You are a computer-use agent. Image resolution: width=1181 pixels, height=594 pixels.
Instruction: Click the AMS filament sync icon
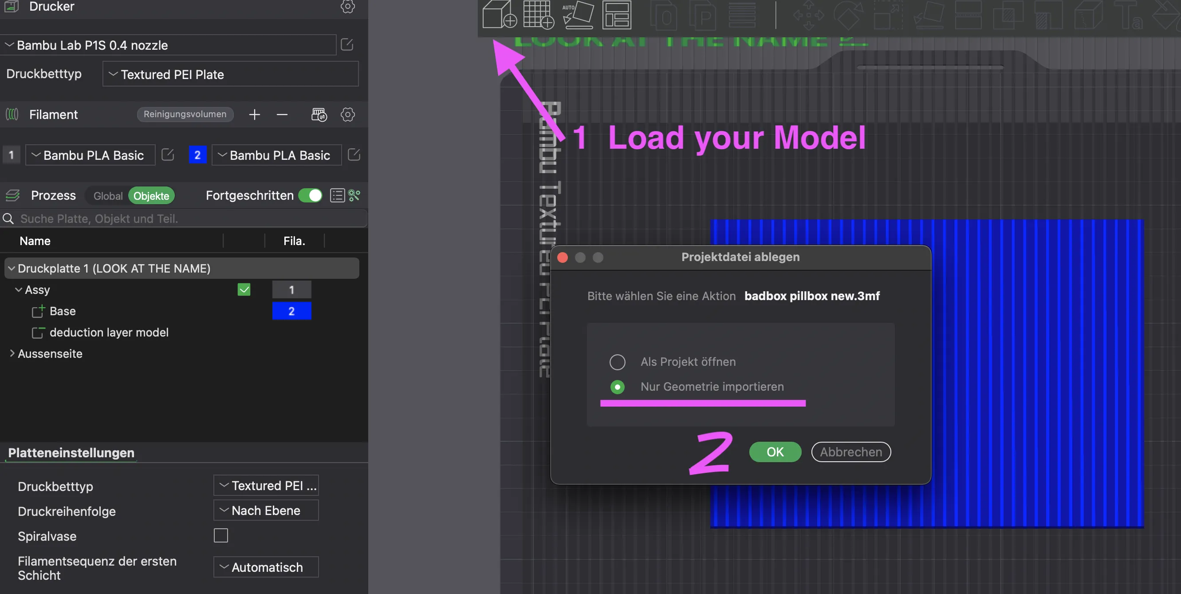(319, 114)
